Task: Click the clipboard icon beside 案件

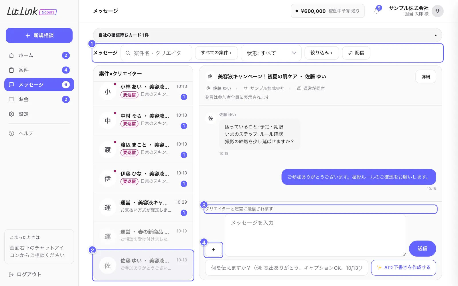Action: pyautogui.click(x=11, y=70)
